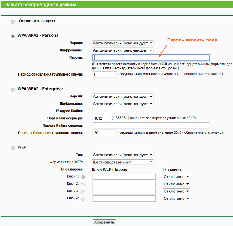Viewport: 233px width, 226px height.
Task: Click the "Ключ WEP (Пароль)" column heading
Action: point(110,169)
